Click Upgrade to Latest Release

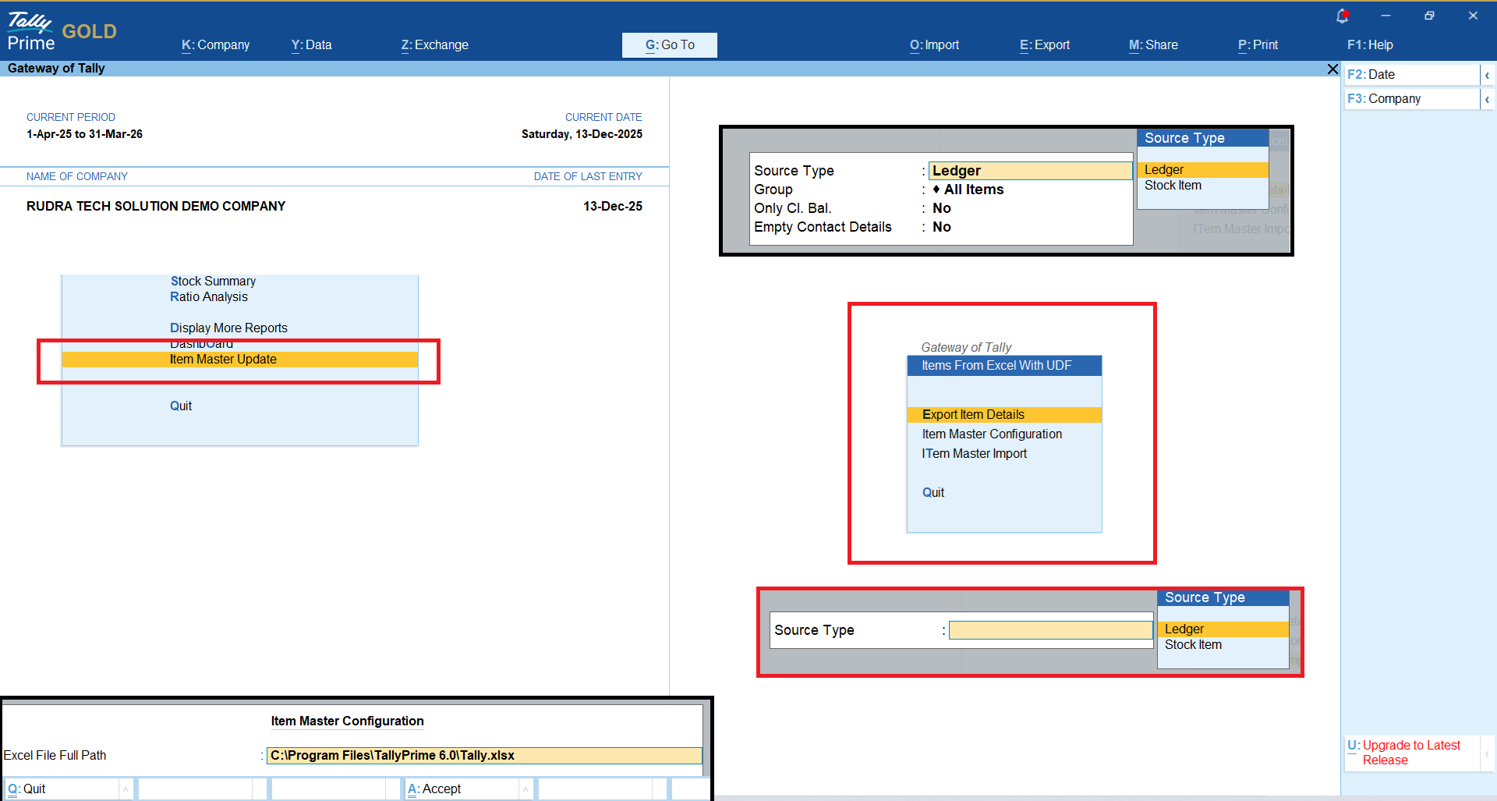coord(1410,753)
